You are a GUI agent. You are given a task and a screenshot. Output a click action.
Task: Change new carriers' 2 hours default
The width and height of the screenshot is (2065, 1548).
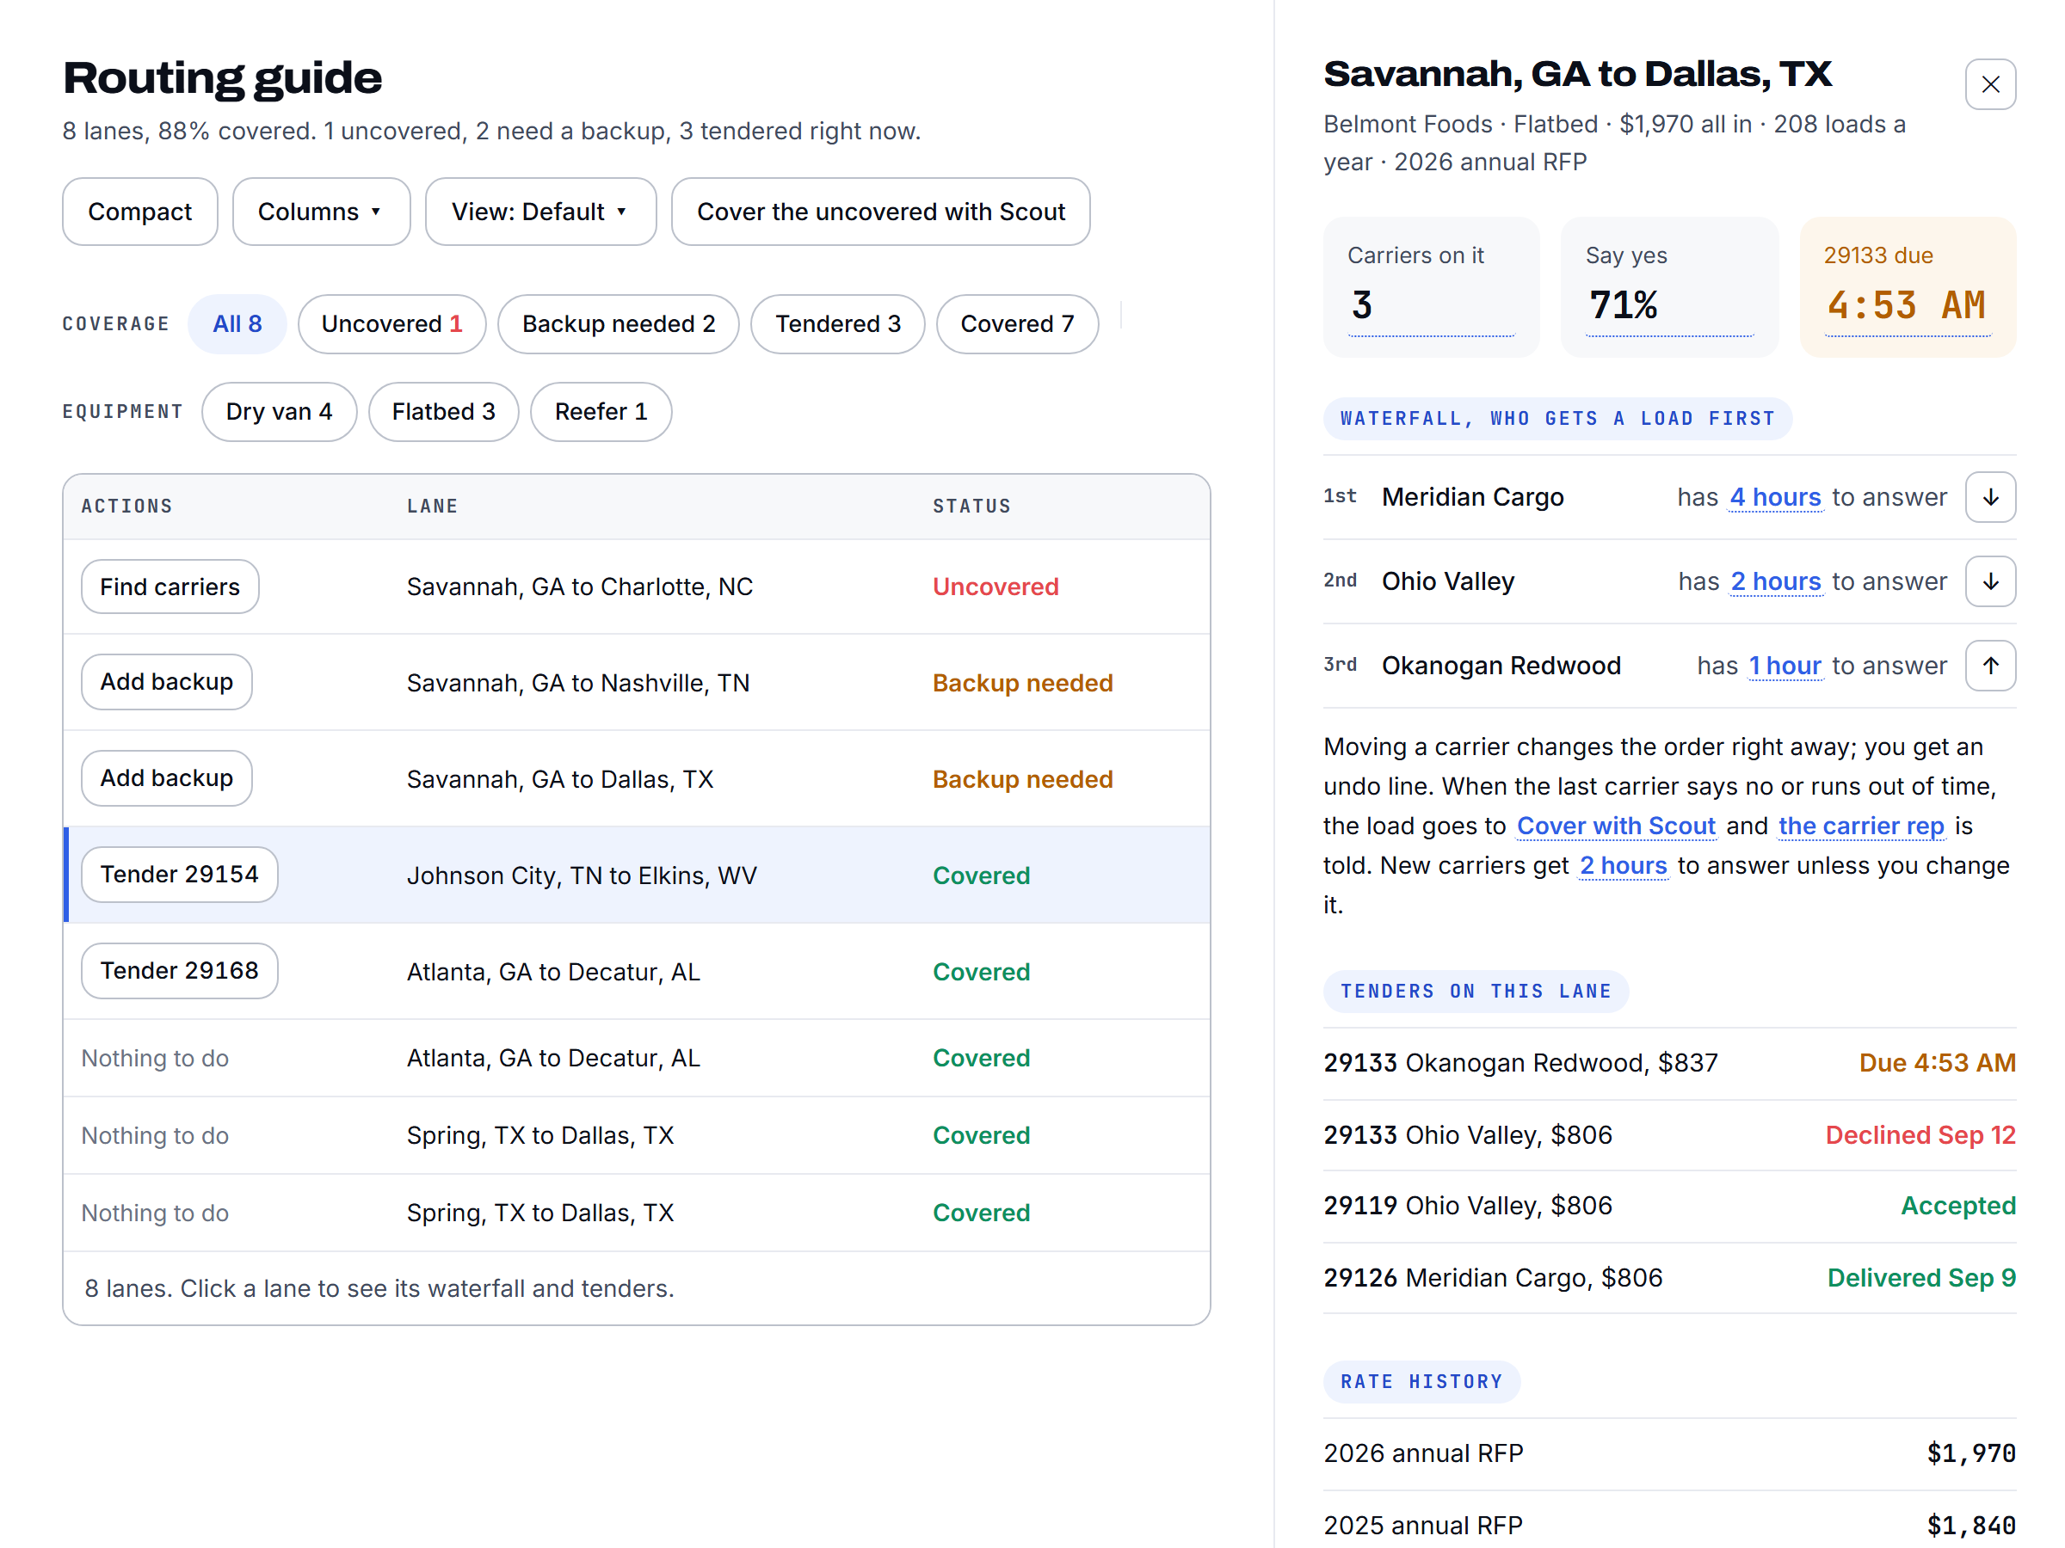pyautogui.click(x=1624, y=865)
